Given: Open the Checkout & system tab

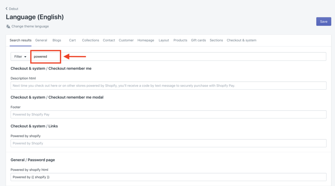Looking at the screenshot, I should [x=241, y=40].
